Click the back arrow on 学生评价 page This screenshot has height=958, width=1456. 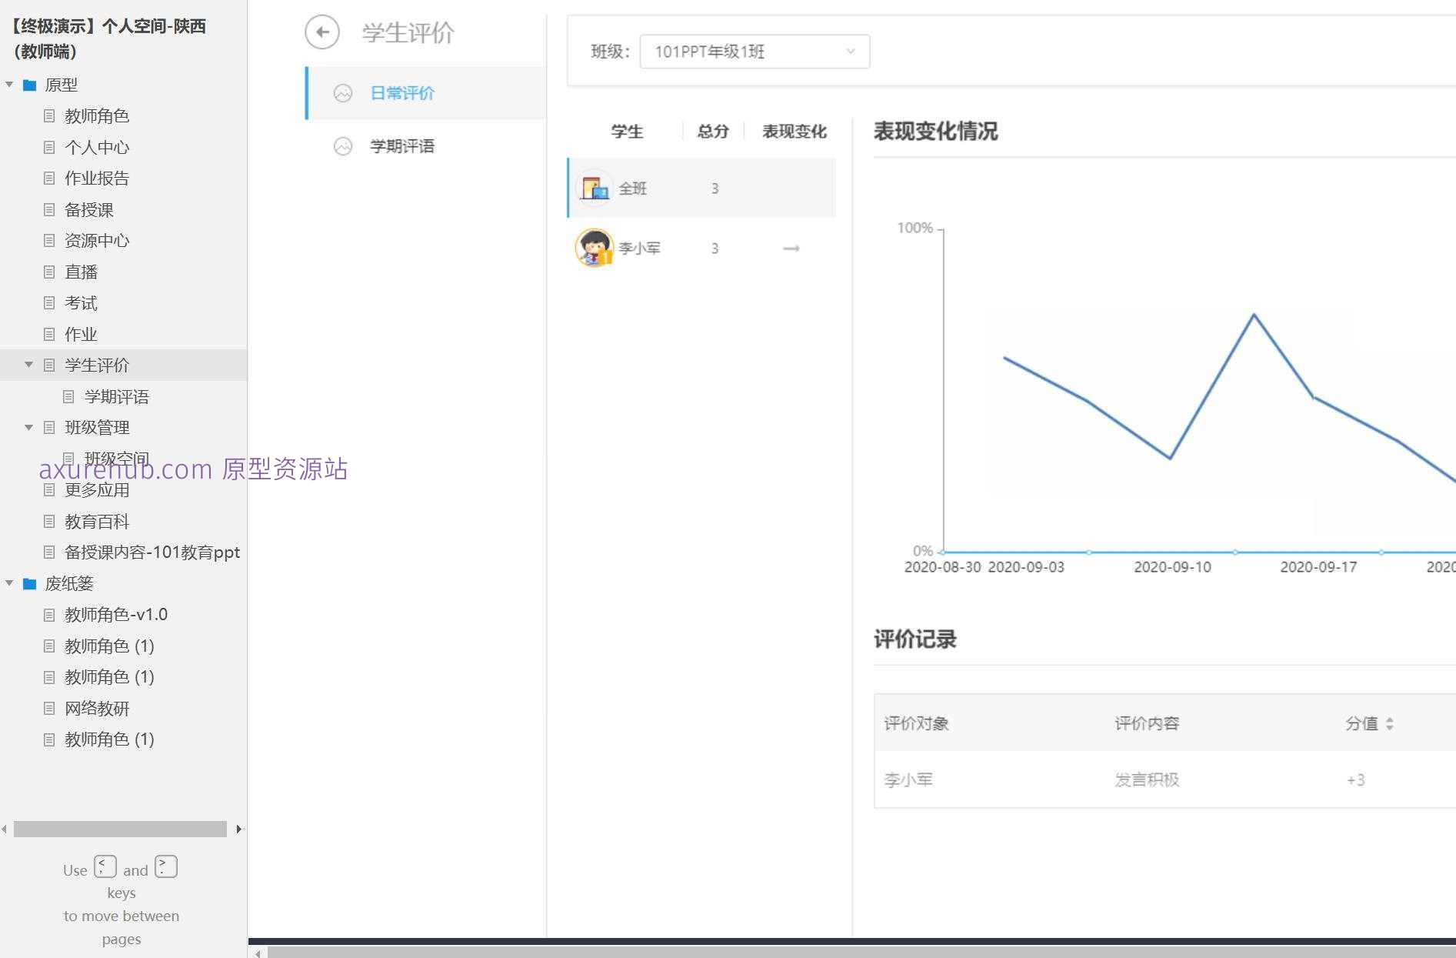pos(322,33)
